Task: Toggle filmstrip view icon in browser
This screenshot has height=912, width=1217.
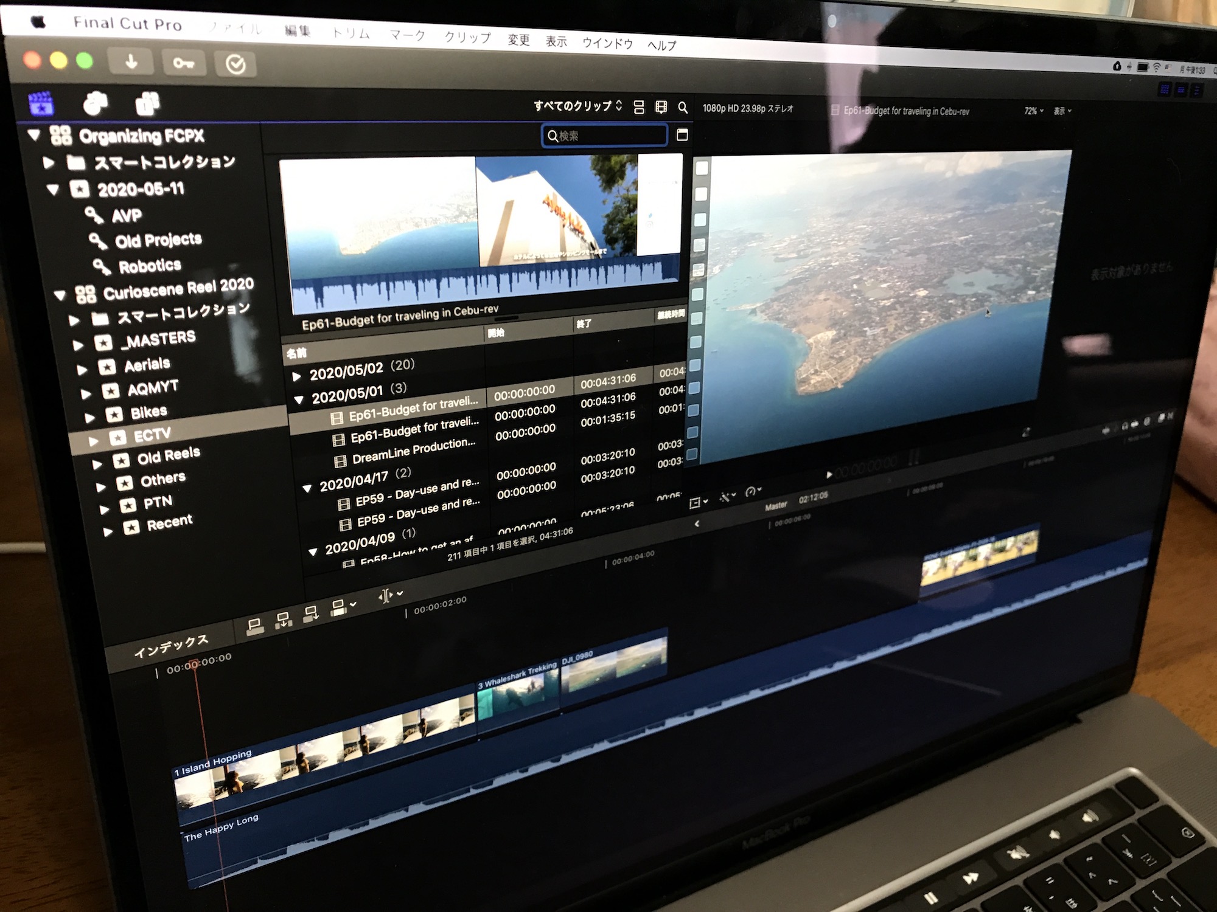Action: 661,107
